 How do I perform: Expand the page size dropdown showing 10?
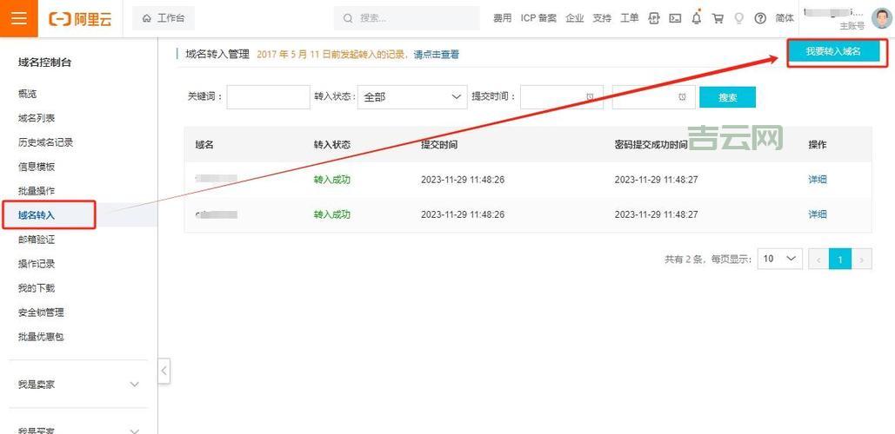point(779,259)
